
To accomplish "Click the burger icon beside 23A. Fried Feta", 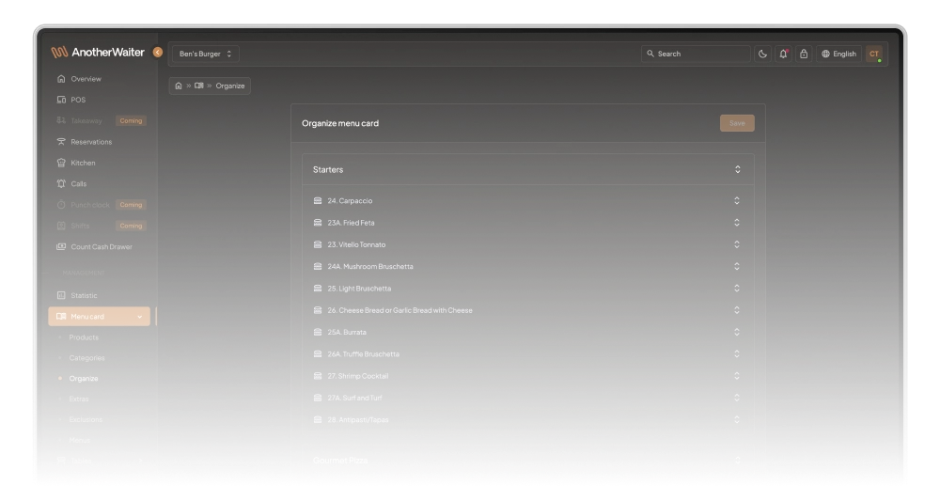I will (x=318, y=223).
